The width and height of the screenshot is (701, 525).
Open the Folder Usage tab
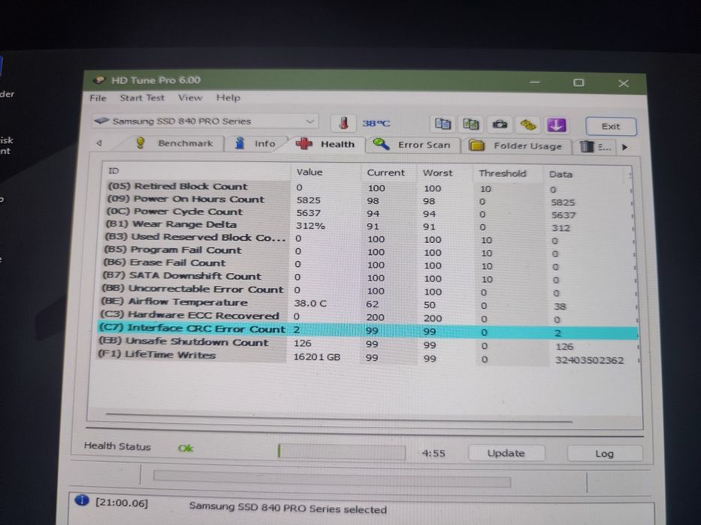tap(515, 146)
